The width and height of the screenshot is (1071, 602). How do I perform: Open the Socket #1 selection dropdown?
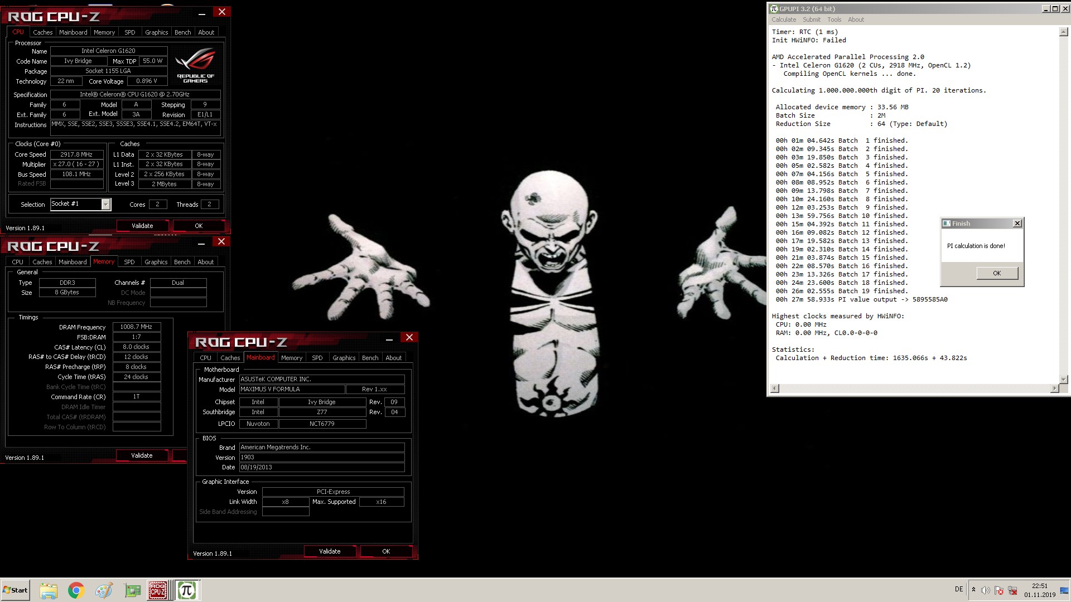105,205
